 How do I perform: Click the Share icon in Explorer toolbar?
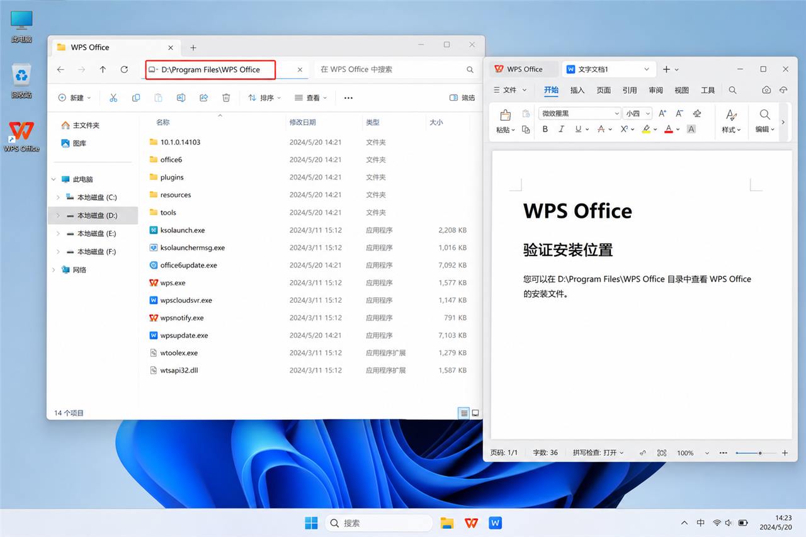click(x=203, y=98)
